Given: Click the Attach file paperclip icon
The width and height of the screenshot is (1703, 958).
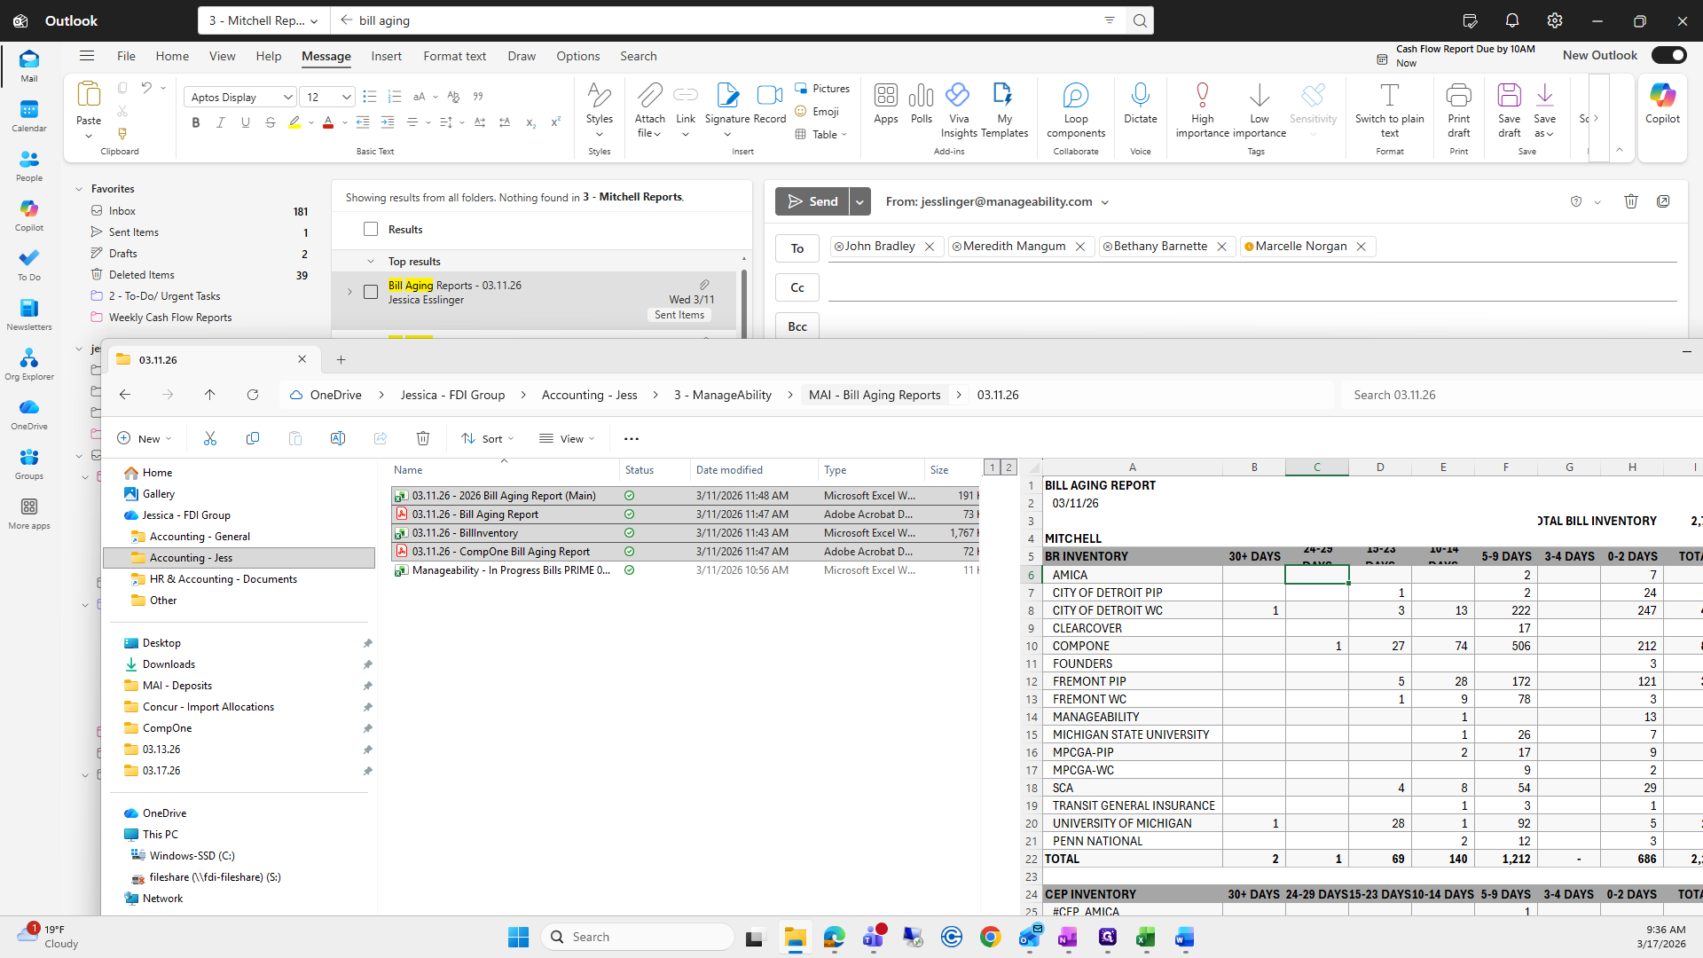Looking at the screenshot, I should 649,96.
